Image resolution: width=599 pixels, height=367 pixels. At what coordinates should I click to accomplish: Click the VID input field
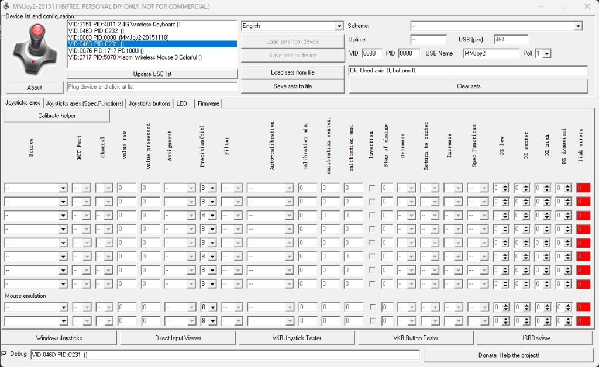(x=371, y=53)
